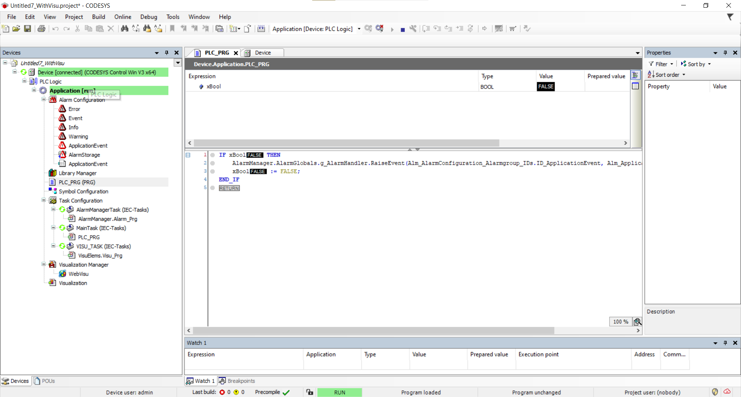Open the Project menu
This screenshot has width=741, height=397.
coord(74,17)
